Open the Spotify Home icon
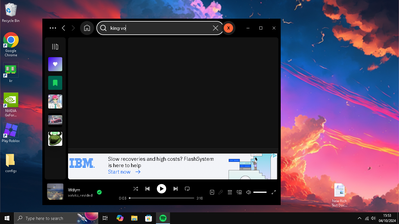 (87, 28)
